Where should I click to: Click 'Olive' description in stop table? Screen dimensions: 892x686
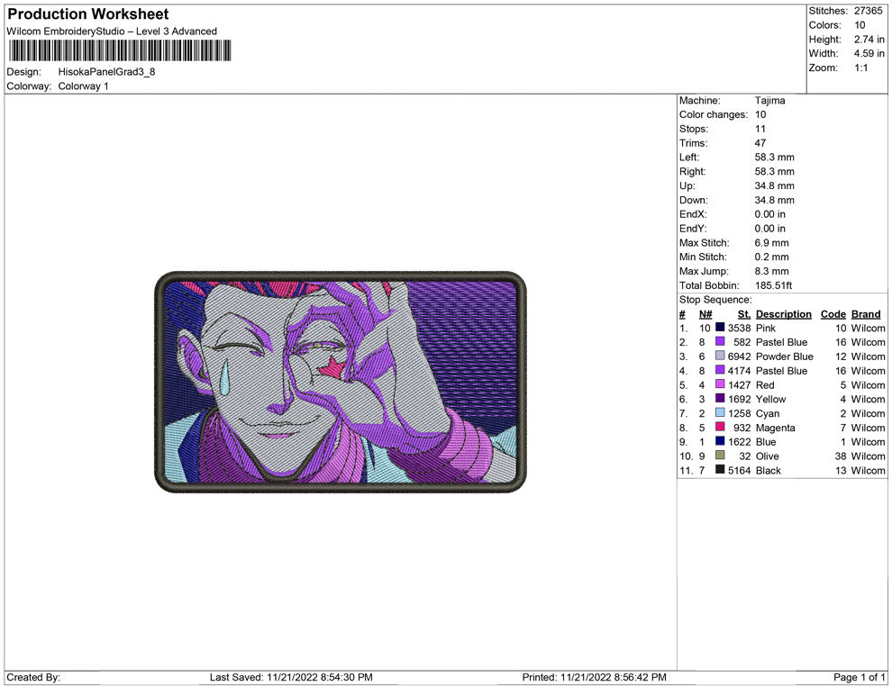pyautogui.click(x=767, y=456)
